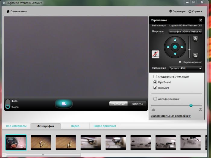Expand the Разрешение dropdown showing Среднее: 480p
Screen dimensions: 211x158
point(185,68)
